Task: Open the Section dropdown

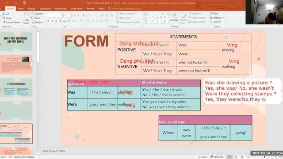Action: (x=38, y=23)
